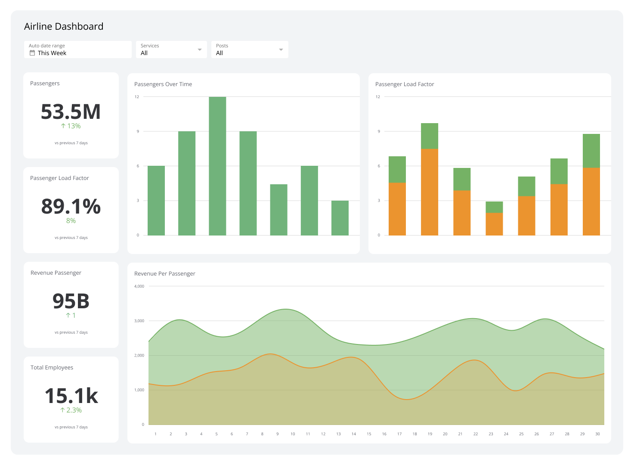The width and height of the screenshot is (634, 465).
Task: Select the tallest bar in Passengers Over Time
Action: pyautogui.click(x=217, y=166)
